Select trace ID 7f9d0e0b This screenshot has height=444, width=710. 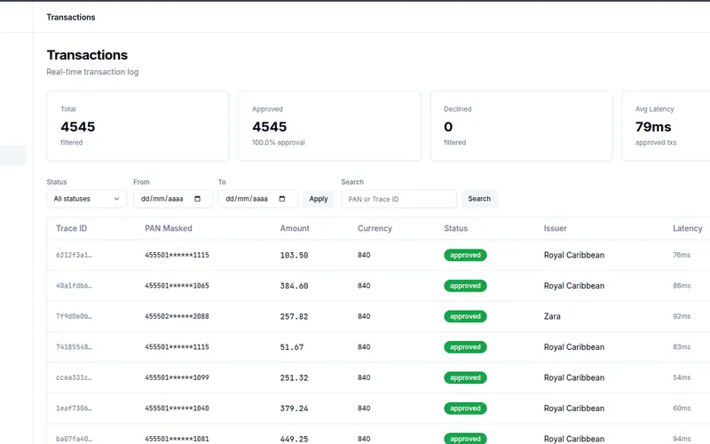[x=74, y=316]
